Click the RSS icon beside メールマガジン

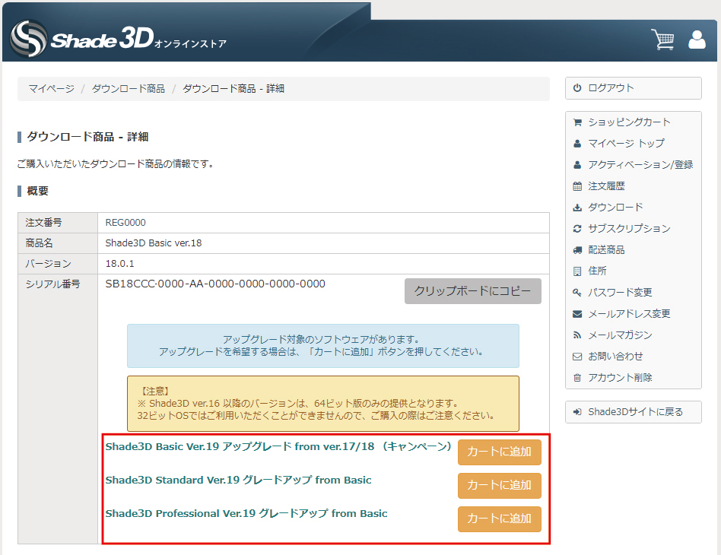577,335
